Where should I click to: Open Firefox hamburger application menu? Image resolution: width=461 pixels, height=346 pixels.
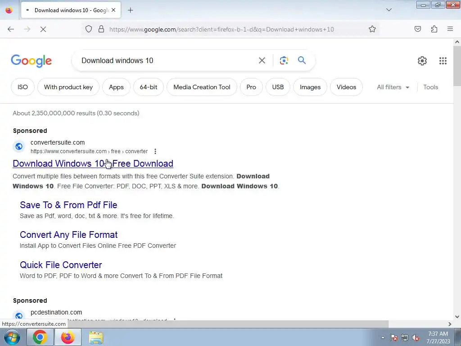(x=450, y=29)
